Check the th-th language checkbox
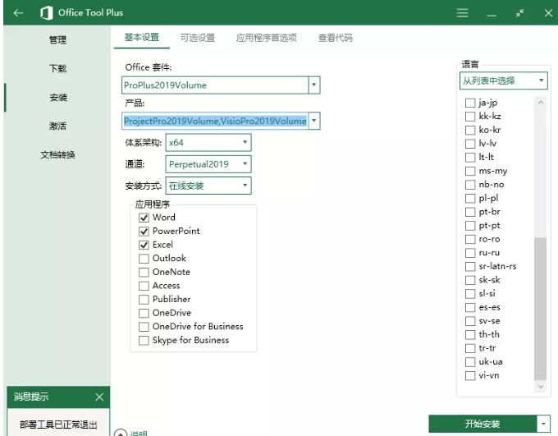This screenshot has height=436, width=558. click(x=470, y=335)
